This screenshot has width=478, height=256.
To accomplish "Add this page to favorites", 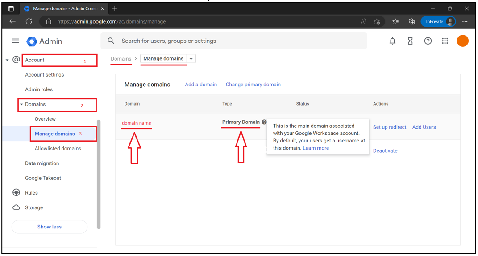I will (x=377, y=21).
